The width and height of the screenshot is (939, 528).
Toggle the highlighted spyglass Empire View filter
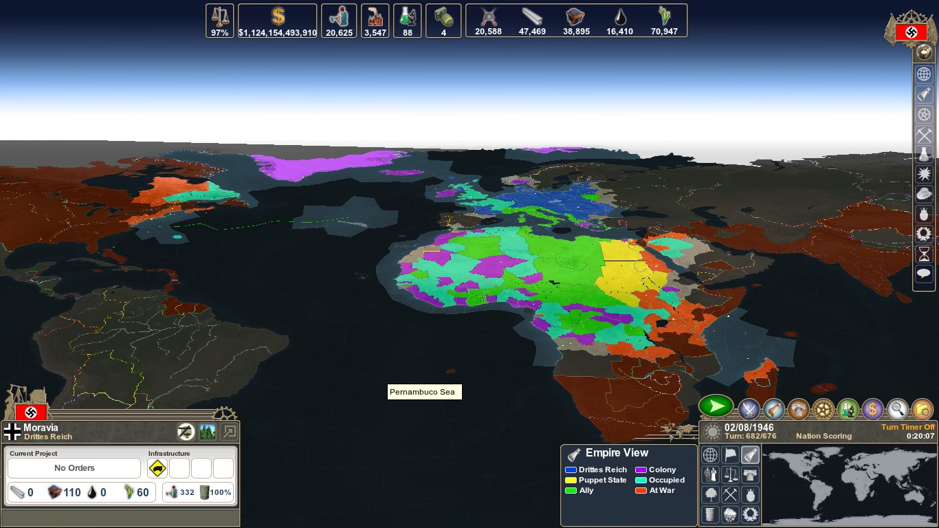tap(750, 454)
